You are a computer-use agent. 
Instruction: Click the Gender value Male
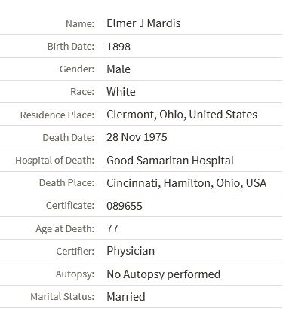point(118,69)
